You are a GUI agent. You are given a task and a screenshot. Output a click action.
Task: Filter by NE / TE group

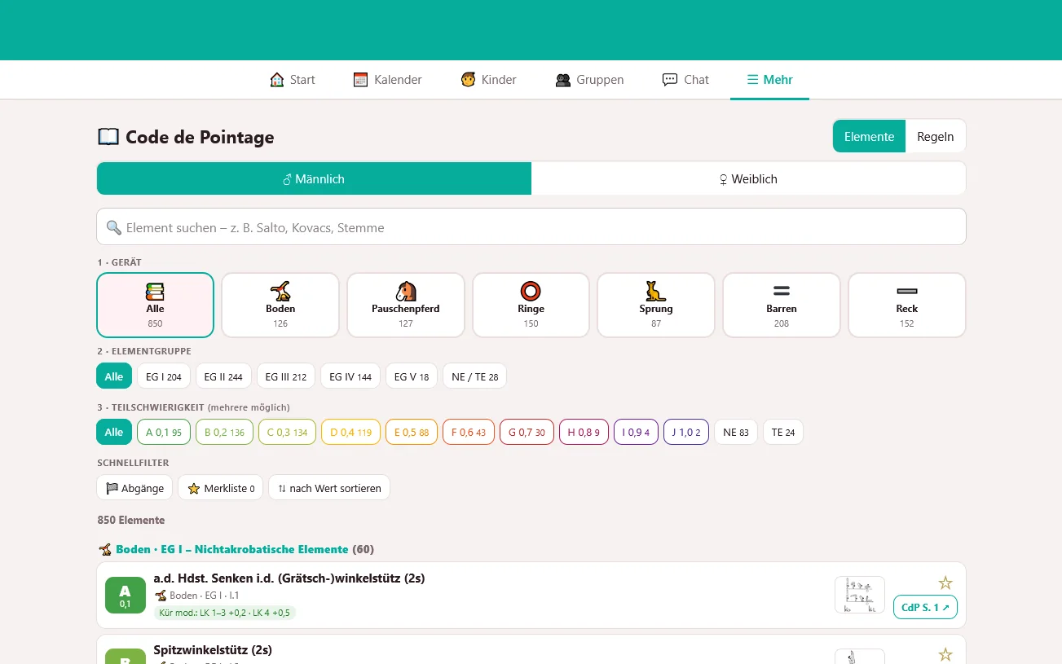point(475,376)
